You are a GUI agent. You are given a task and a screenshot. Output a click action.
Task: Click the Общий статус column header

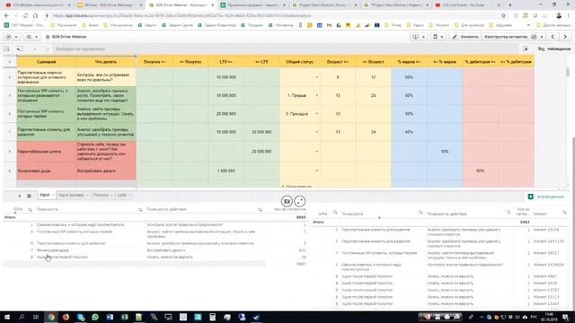pos(299,62)
